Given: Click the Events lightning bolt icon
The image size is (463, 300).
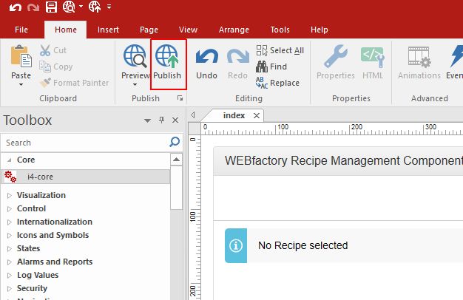Looking at the screenshot, I should 456,56.
